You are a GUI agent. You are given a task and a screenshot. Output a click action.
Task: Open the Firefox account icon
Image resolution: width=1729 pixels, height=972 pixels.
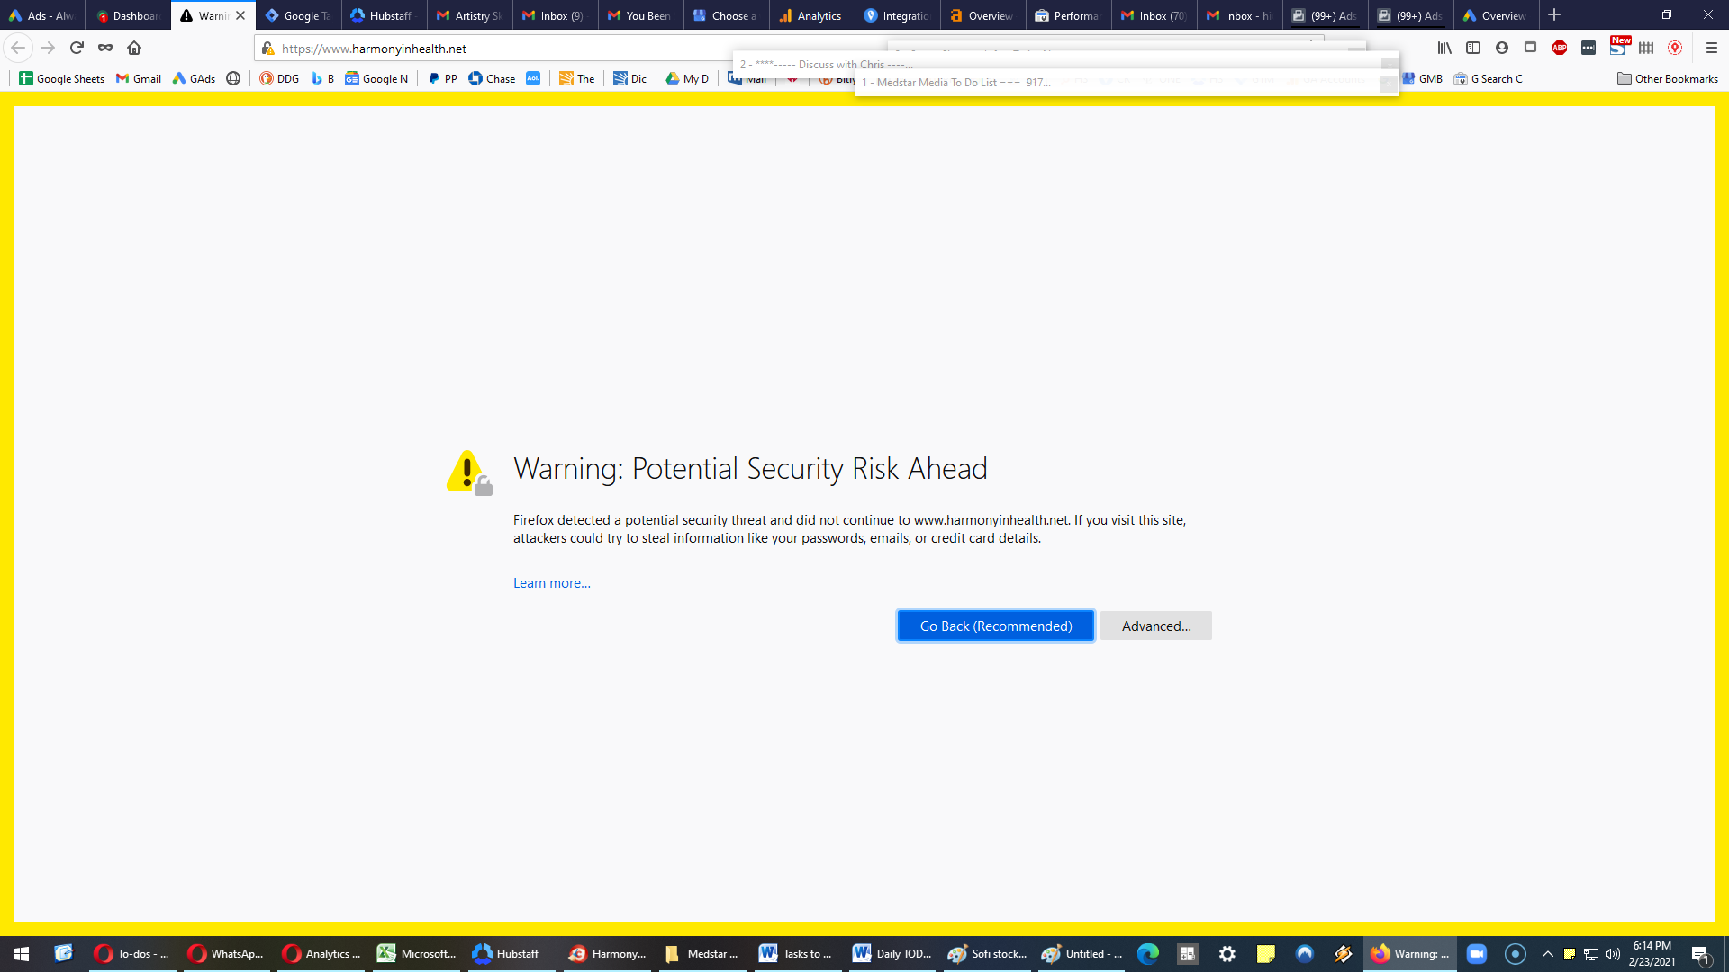(x=1502, y=49)
